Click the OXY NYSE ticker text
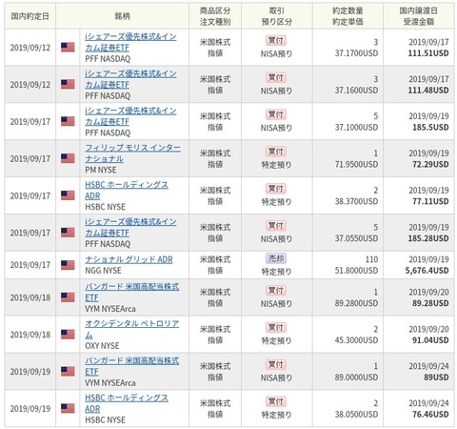Viewport: 457px width, 429px height. coord(102,346)
